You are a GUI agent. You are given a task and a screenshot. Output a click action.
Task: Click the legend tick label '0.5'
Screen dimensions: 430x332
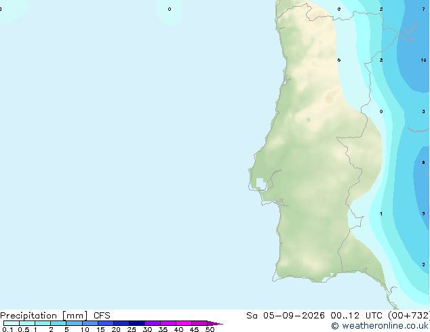coord(24,329)
